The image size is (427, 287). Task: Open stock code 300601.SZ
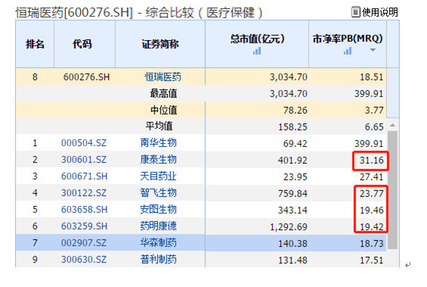tap(84, 160)
